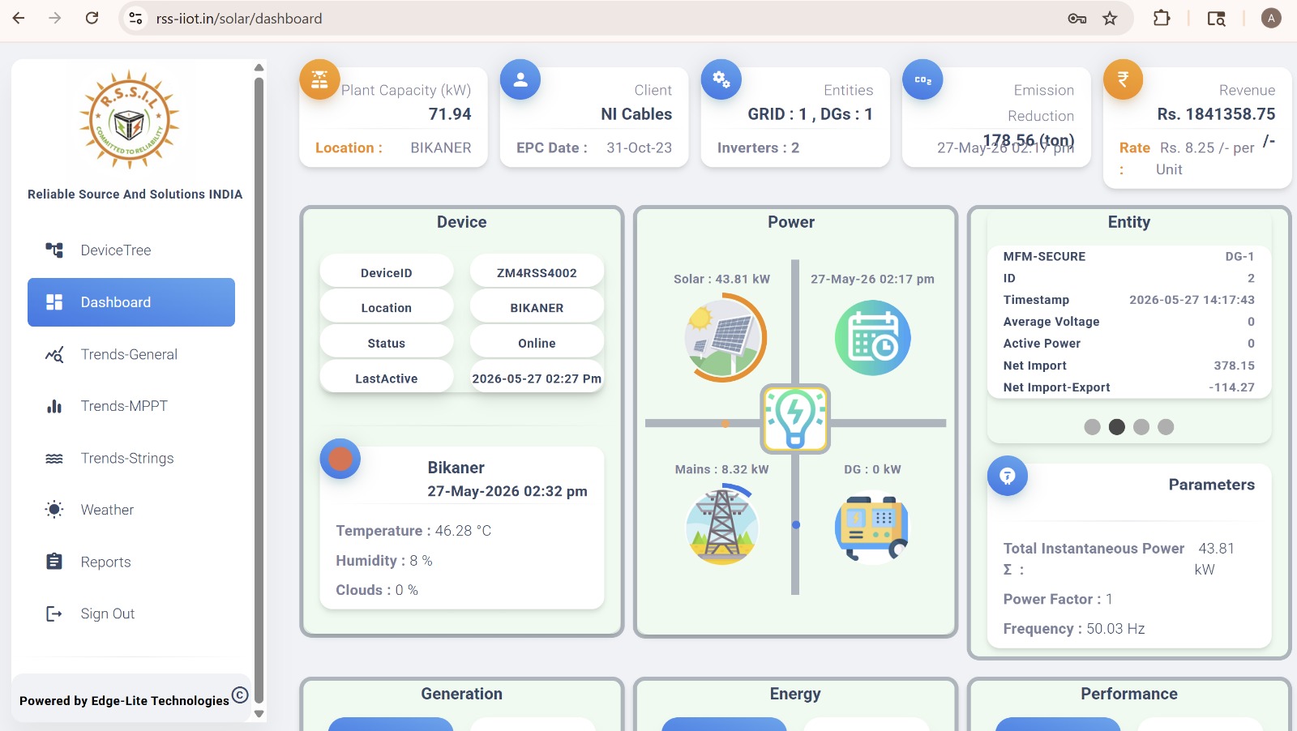
Task: Reload the page with browser refresh
Action: click(92, 18)
